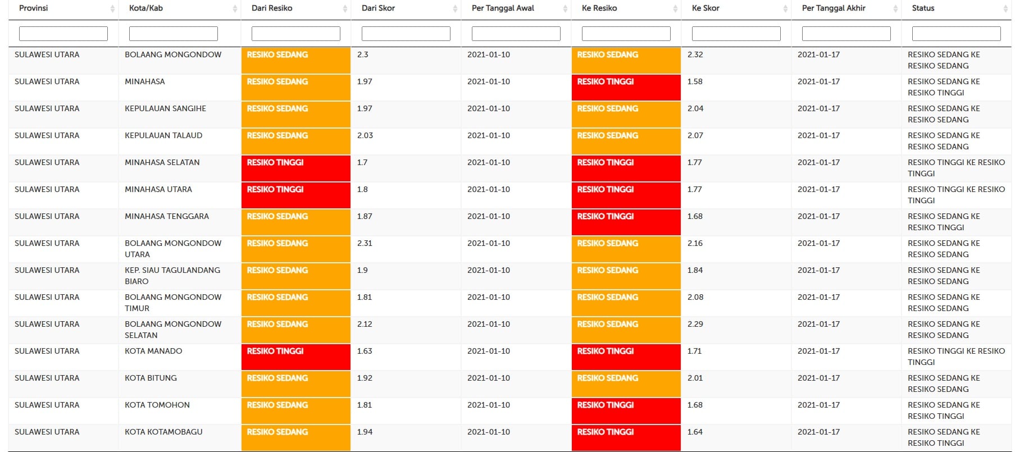Viewport: 1015px width, 452px height.
Task: Click Status column sort arrows
Action: click(x=1005, y=8)
